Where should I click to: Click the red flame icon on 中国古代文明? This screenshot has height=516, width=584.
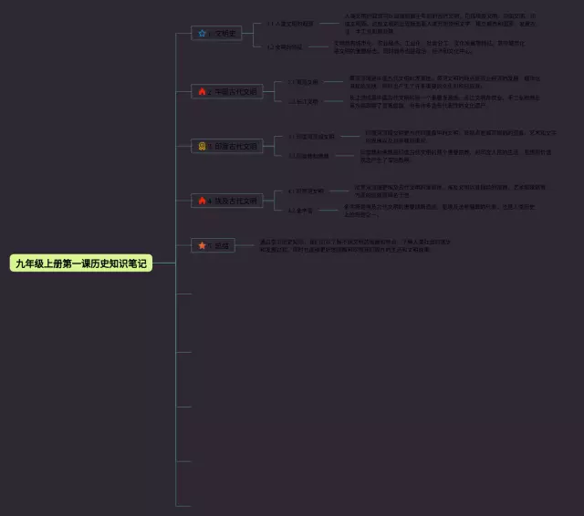point(202,91)
